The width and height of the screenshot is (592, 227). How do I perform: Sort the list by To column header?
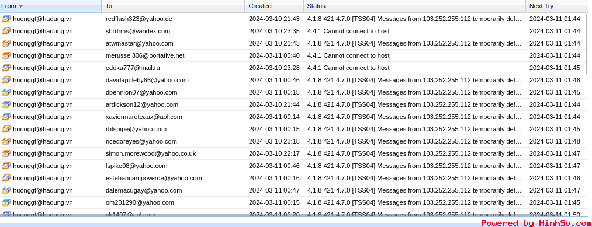[173, 6]
